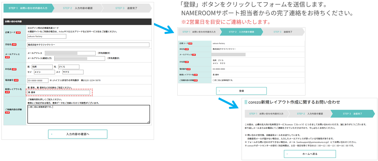Click the red ※2営業日を目安にご連絡いたします。 note
378x161 pixels.
coord(226,22)
